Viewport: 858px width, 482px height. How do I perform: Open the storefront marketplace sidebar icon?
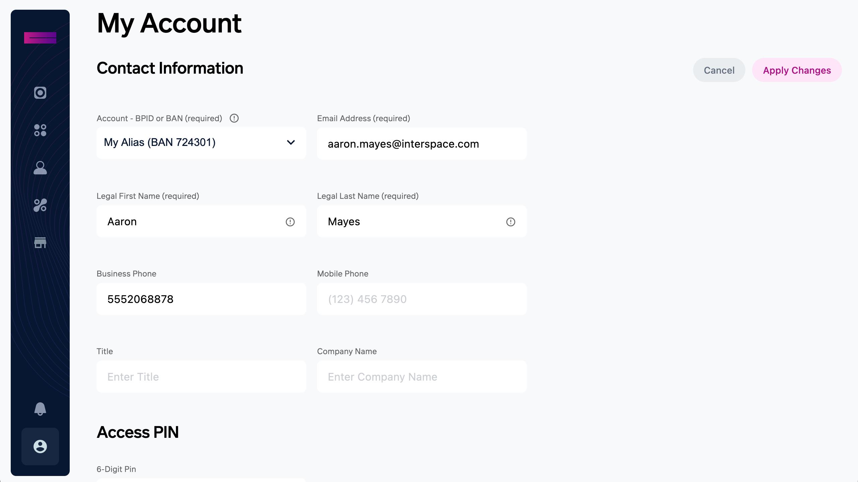[40, 243]
